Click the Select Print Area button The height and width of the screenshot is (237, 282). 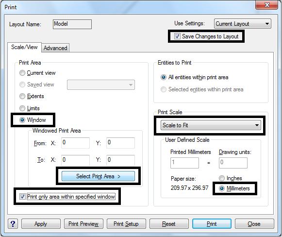click(98, 176)
